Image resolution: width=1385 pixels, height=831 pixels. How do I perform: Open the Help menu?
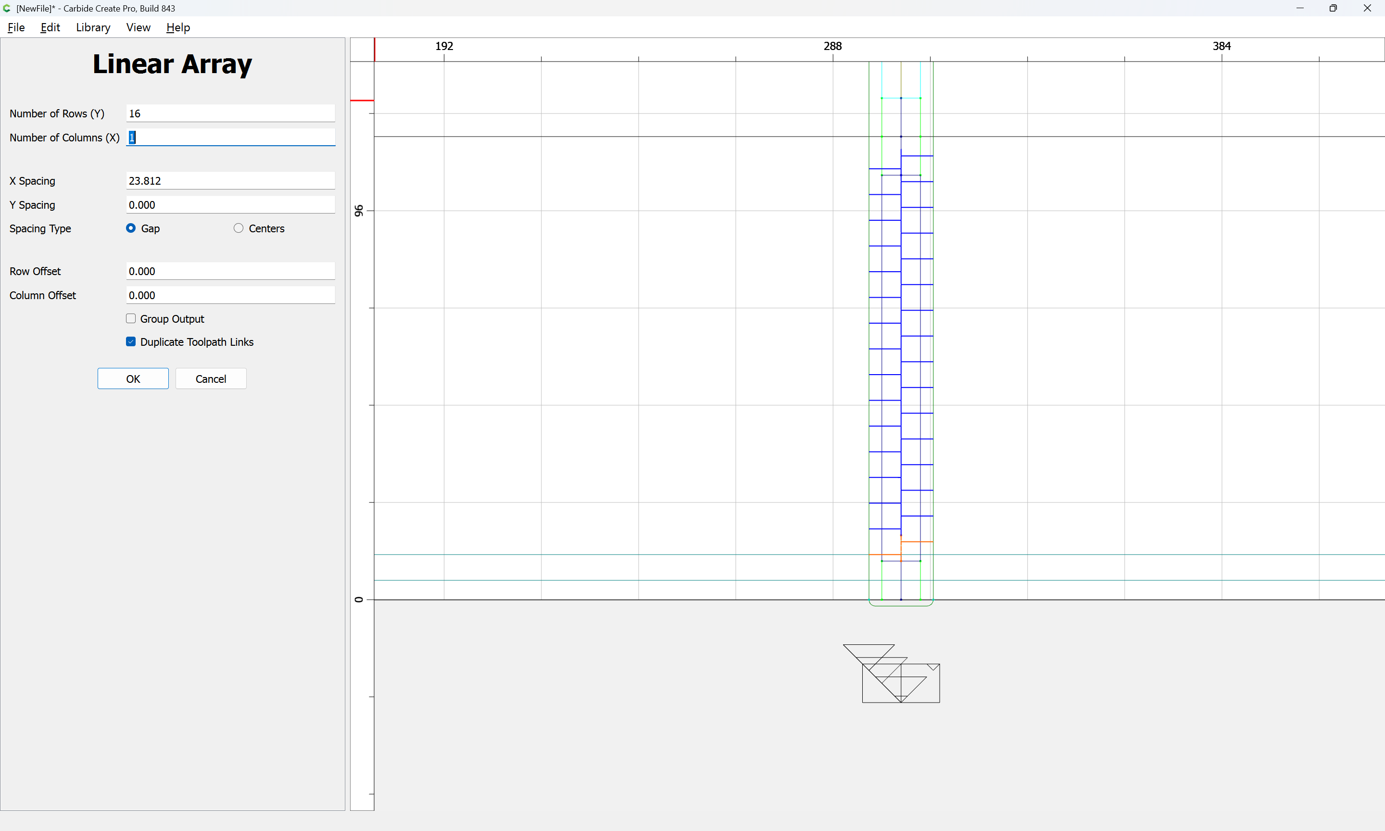[x=178, y=27]
